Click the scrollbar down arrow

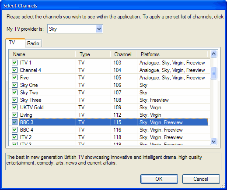213,141
